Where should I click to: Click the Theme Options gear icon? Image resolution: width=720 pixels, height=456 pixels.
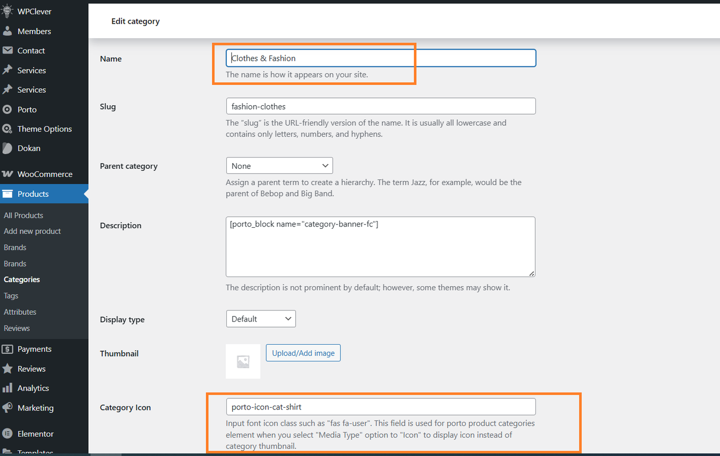[x=7, y=129]
